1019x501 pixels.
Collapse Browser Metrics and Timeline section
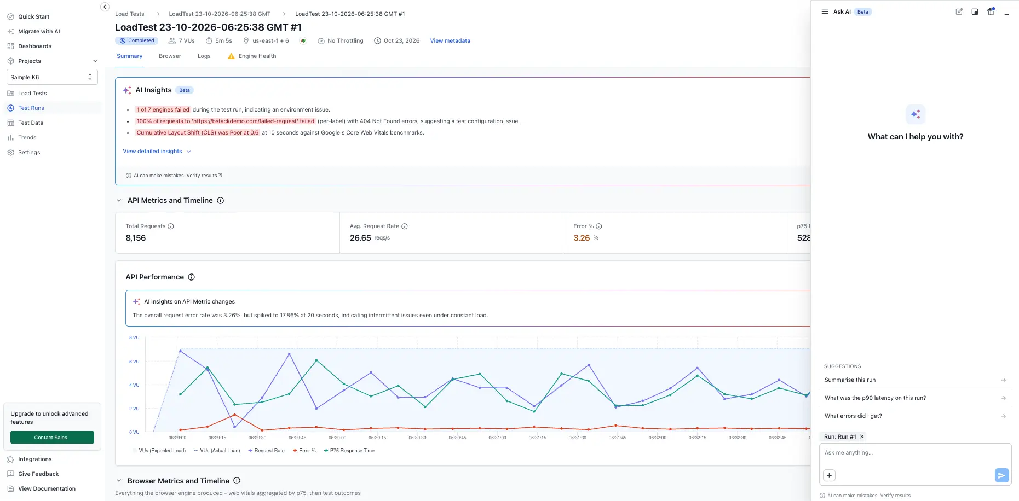click(x=119, y=481)
